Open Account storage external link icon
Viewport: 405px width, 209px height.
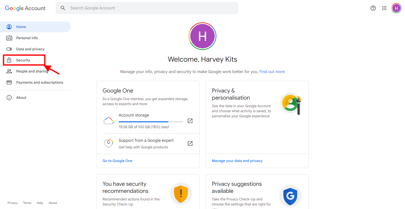(x=190, y=121)
